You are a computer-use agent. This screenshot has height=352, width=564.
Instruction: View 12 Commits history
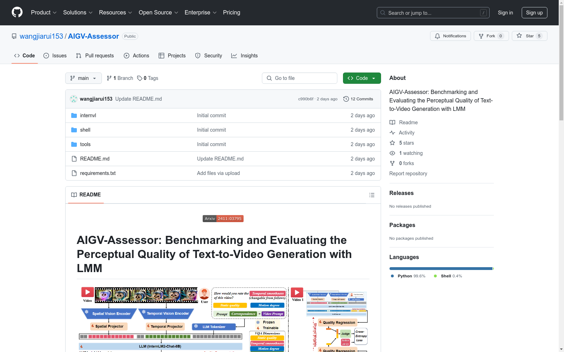pyautogui.click(x=358, y=99)
